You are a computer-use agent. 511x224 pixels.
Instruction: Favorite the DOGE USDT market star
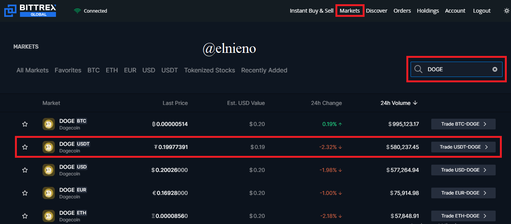(x=25, y=147)
